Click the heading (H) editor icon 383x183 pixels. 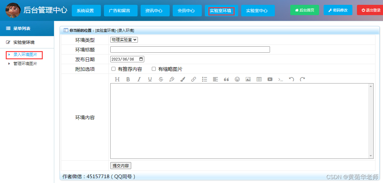(117, 79)
